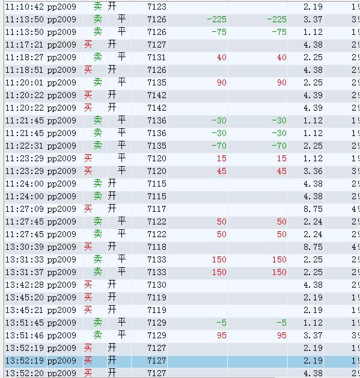Click the 13:51:45 row showing -5
This screenshot has height=378, width=360.
tap(182, 323)
